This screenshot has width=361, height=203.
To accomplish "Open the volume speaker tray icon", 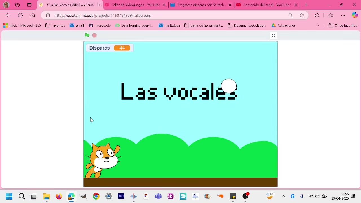I will click(x=317, y=196).
